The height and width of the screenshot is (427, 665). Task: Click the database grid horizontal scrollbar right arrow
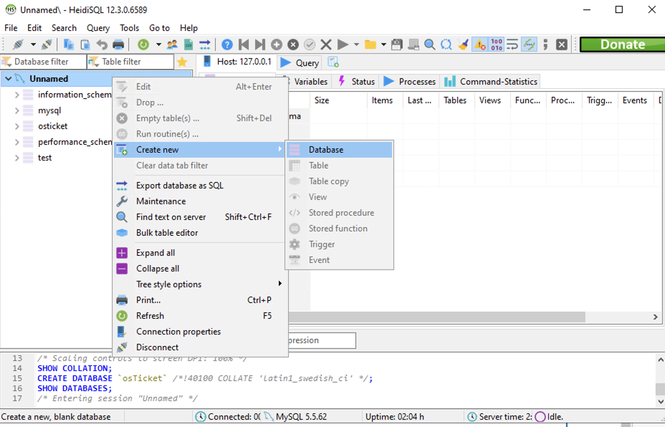655,317
